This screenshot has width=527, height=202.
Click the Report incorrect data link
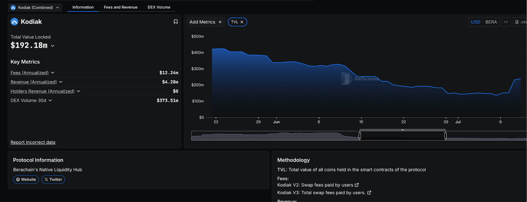pyautogui.click(x=33, y=142)
